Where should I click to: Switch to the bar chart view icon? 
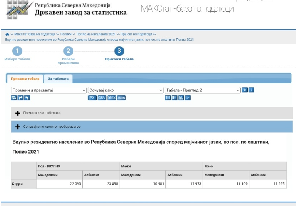[x=181, y=98]
